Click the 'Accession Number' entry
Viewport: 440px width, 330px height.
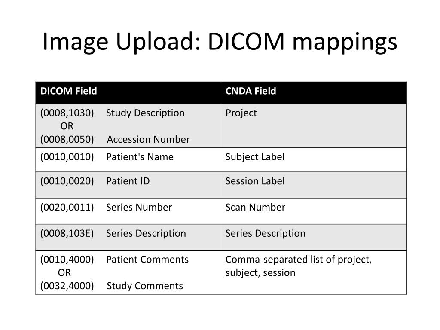(148, 140)
